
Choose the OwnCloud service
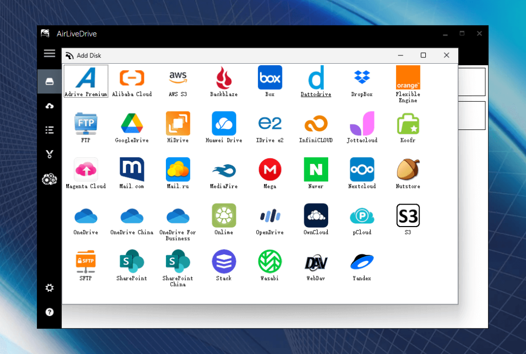tap(316, 219)
